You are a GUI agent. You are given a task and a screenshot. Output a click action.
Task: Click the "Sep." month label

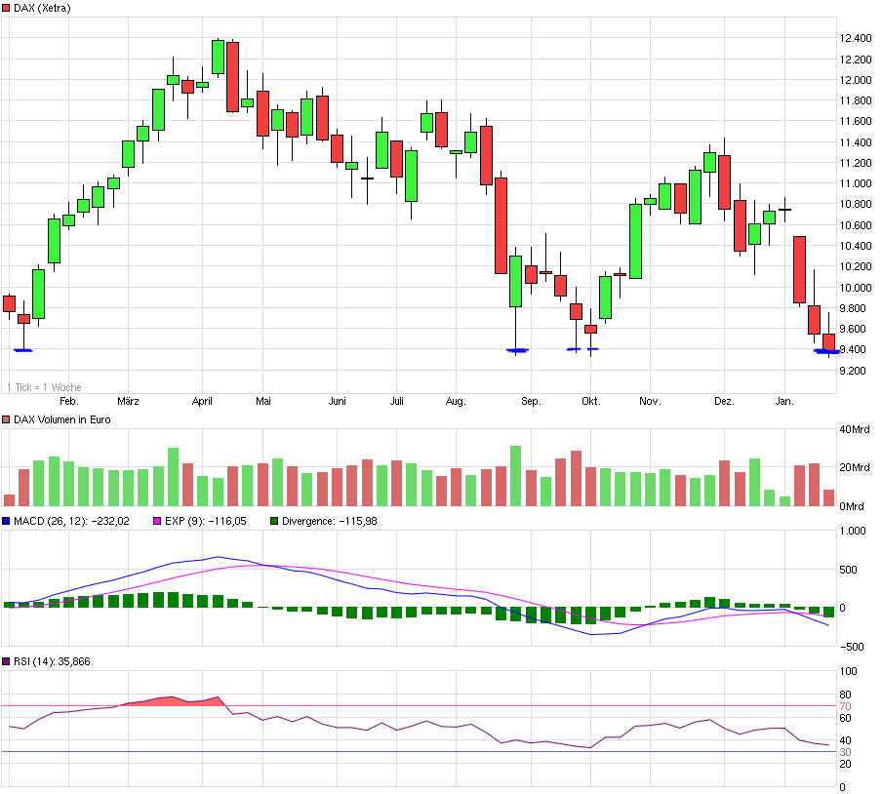pos(531,401)
